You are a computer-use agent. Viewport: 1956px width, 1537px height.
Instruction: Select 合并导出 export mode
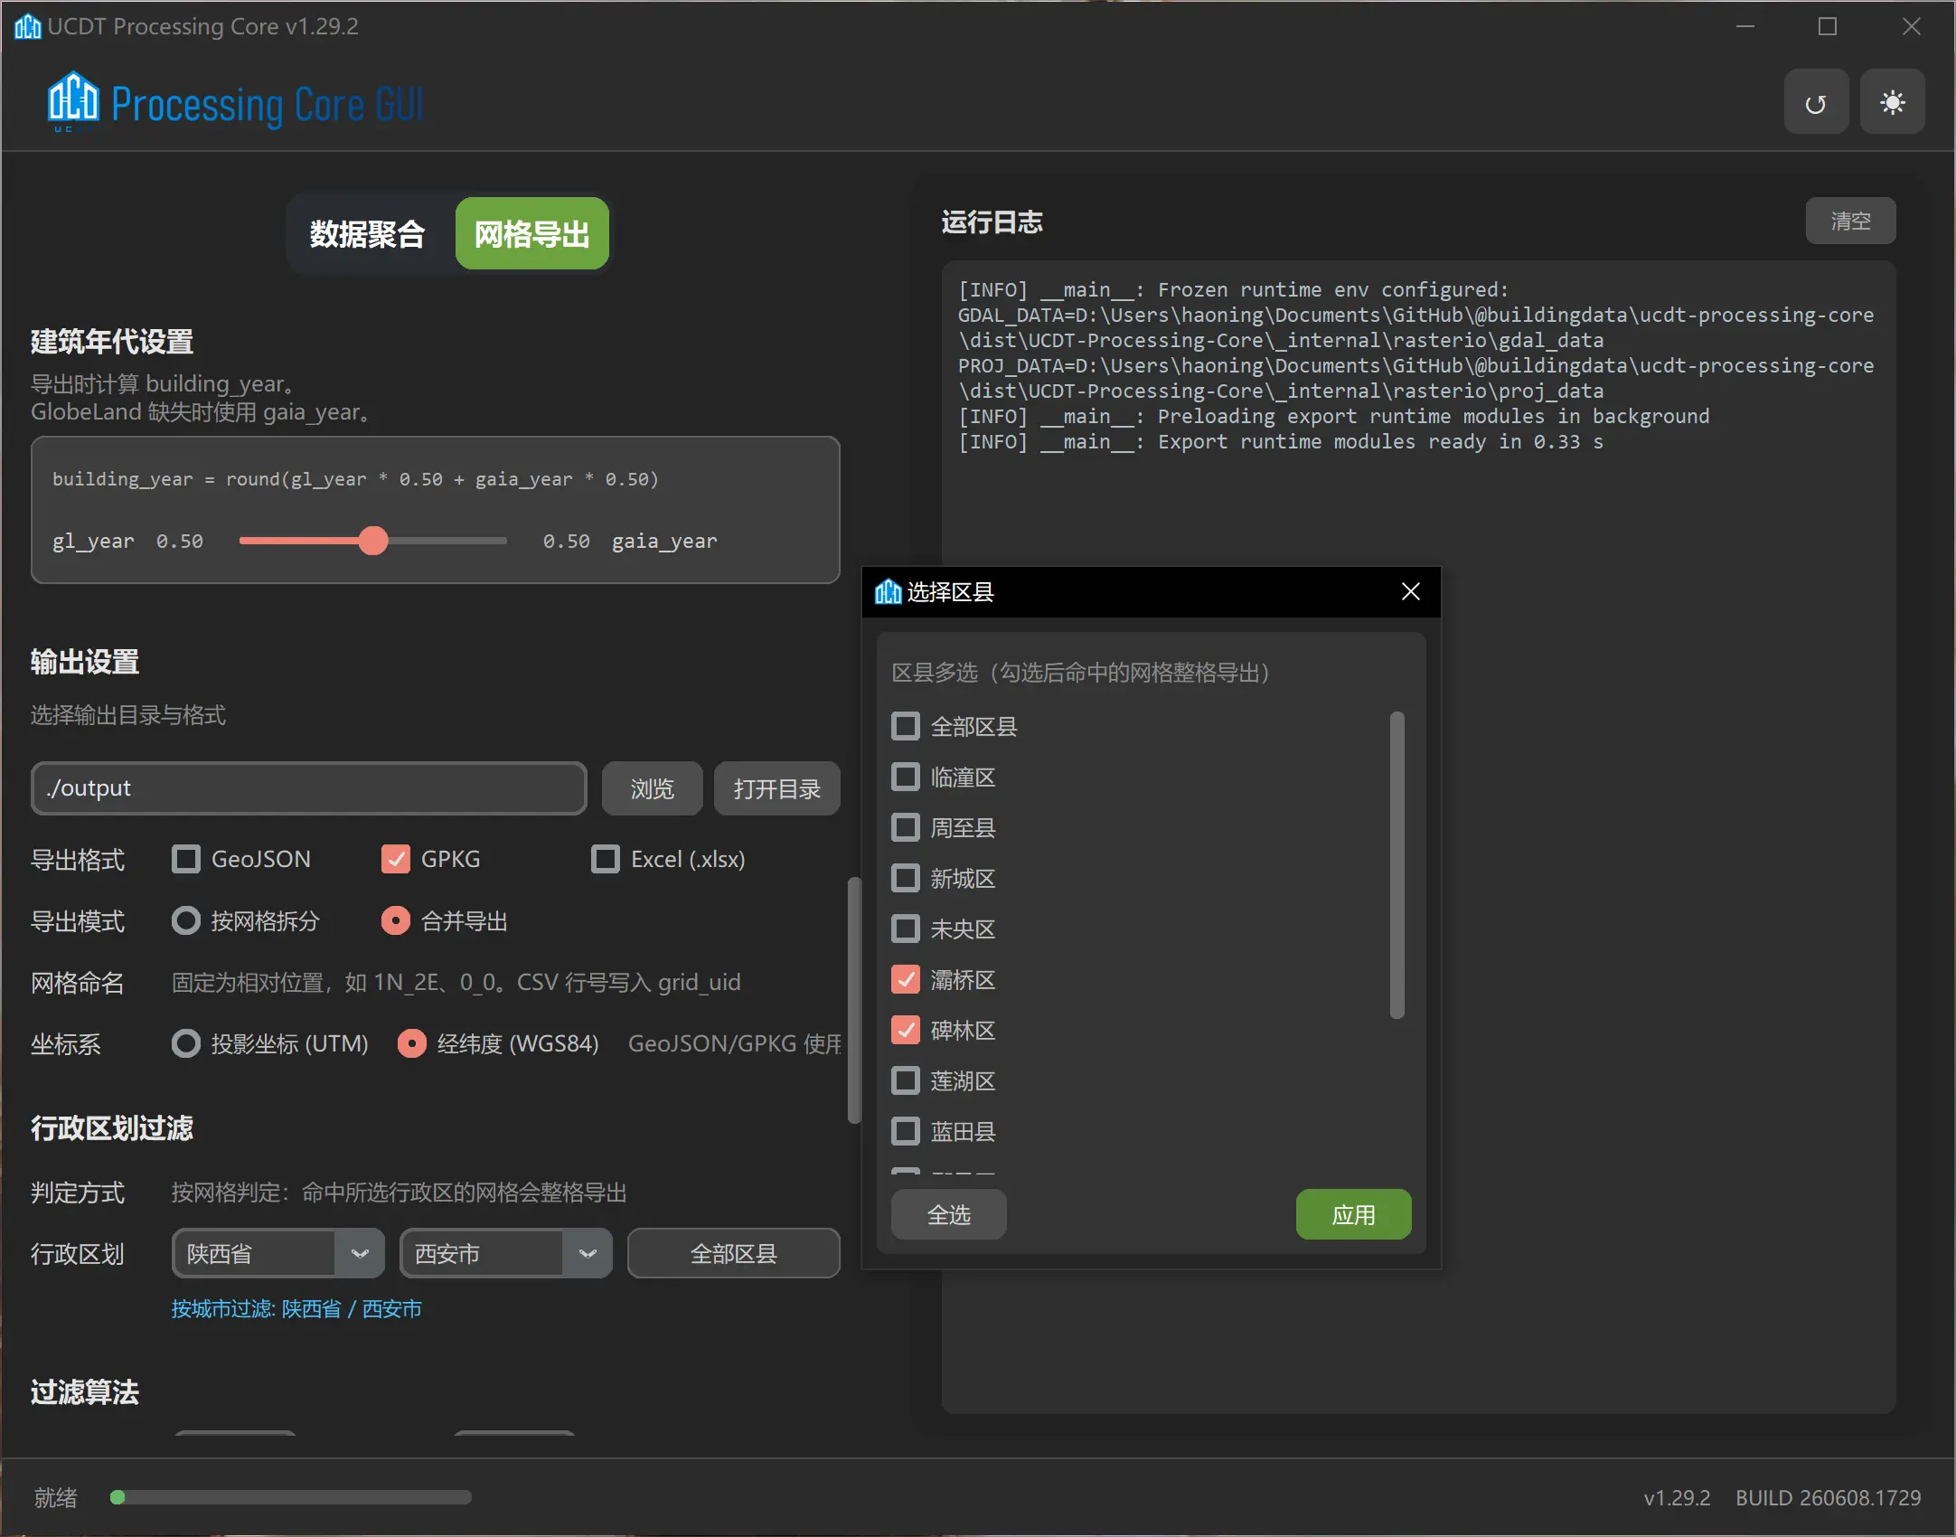click(396, 920)
